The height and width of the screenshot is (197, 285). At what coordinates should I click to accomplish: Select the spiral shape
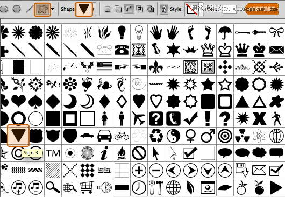tap(139, 84)
